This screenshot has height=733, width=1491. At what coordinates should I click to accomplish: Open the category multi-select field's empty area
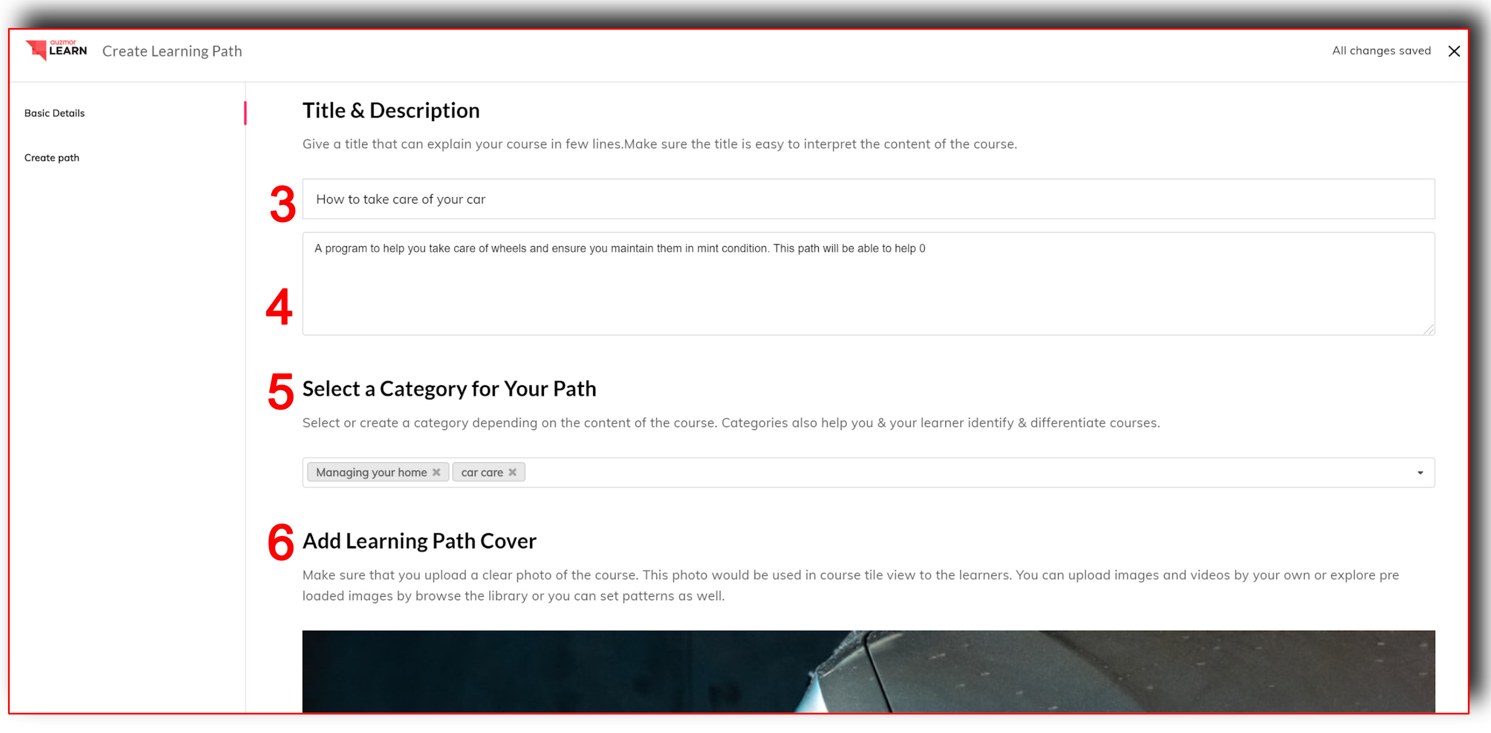coord(926,473)
